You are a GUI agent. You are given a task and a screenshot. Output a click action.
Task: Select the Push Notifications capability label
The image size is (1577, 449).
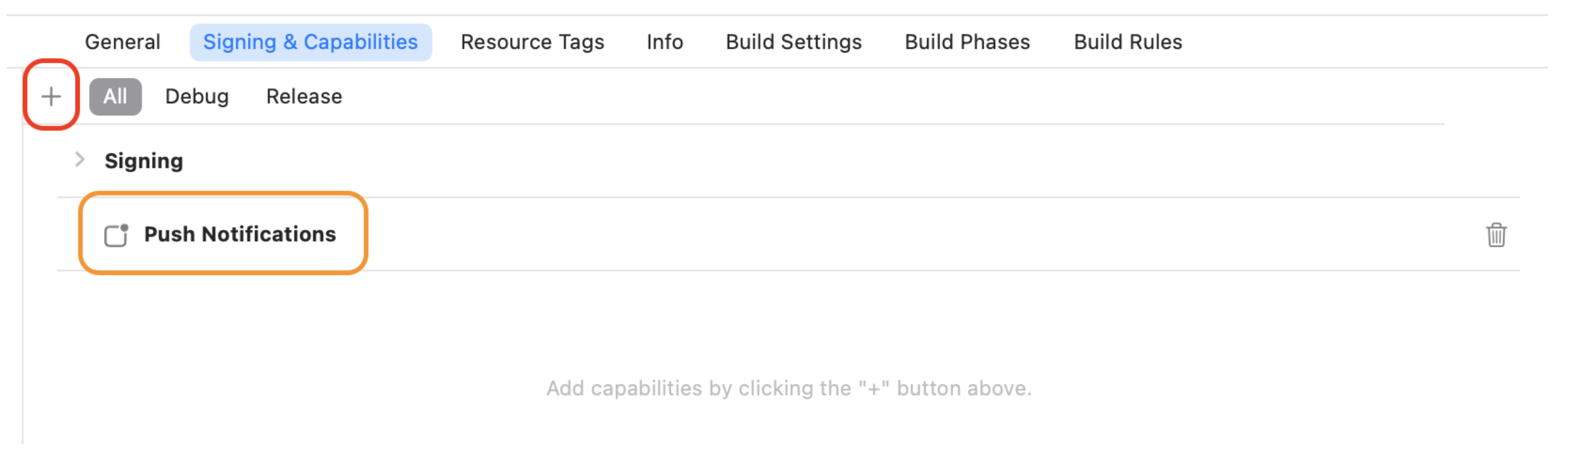(x=240, y=234)
